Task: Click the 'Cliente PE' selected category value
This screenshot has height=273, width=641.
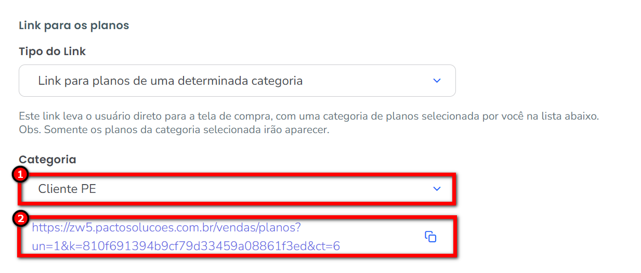Action: 67,189
